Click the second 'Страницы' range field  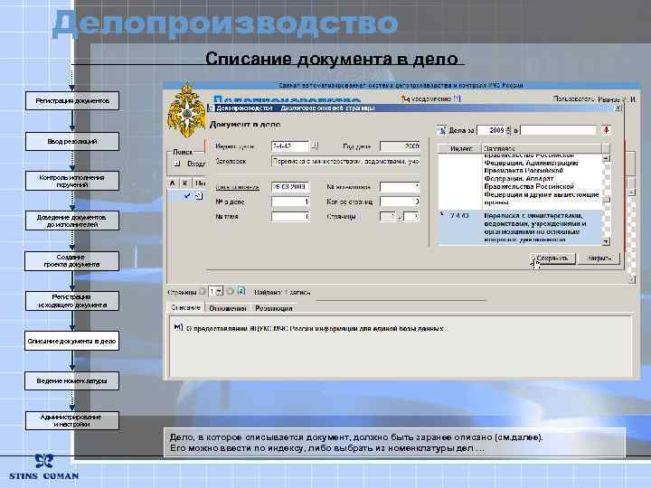point(411,216)
